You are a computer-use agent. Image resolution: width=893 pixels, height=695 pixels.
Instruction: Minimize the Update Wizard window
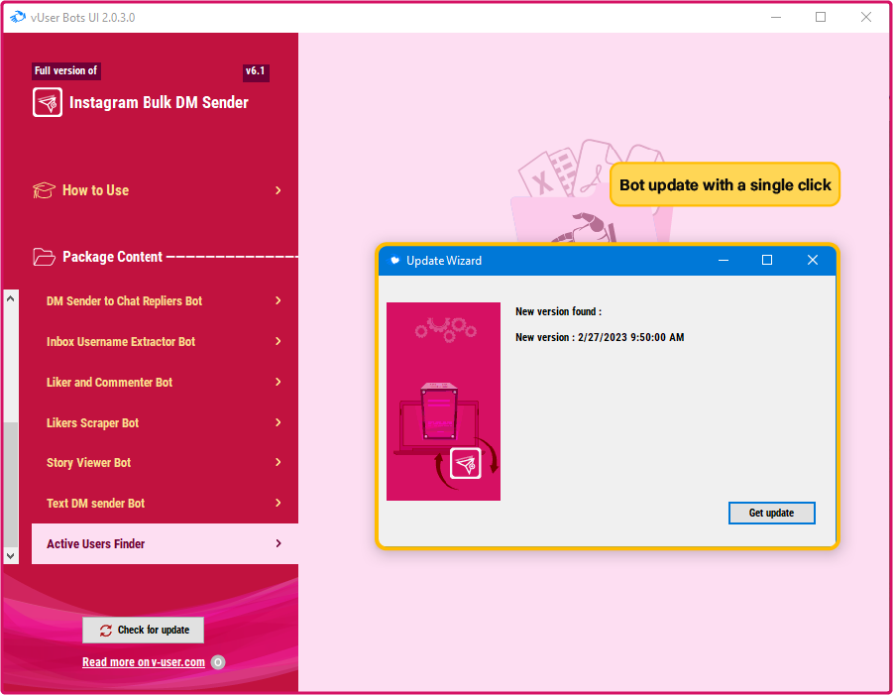(x=724, y=261)
